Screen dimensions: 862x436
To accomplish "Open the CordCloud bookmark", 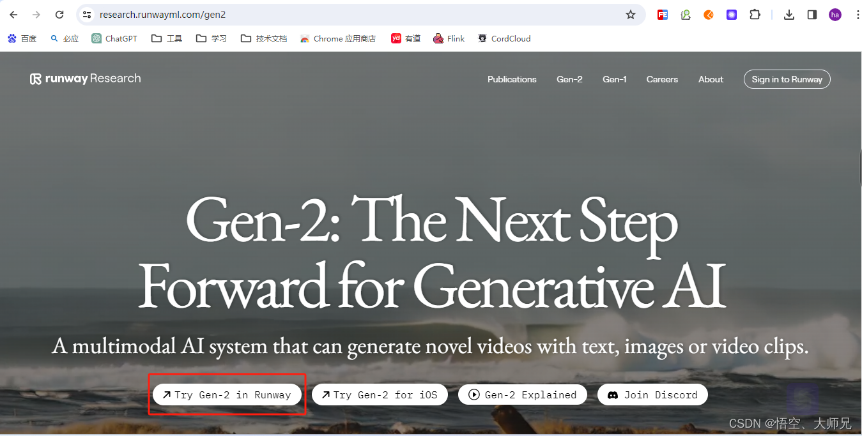I will coord(504,39).
